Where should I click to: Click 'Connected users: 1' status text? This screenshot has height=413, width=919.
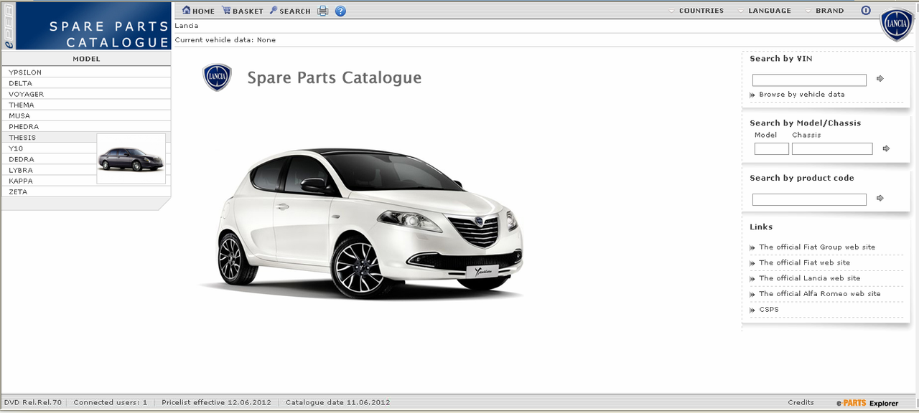(x=111, y=402)
